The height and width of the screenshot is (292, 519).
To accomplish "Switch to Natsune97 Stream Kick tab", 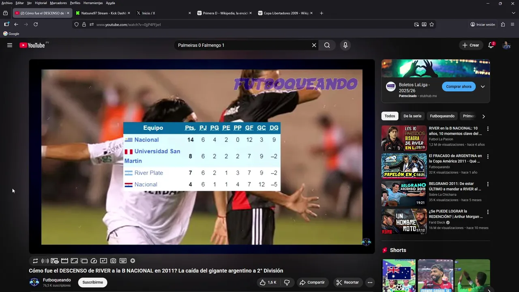I will 103,13.
